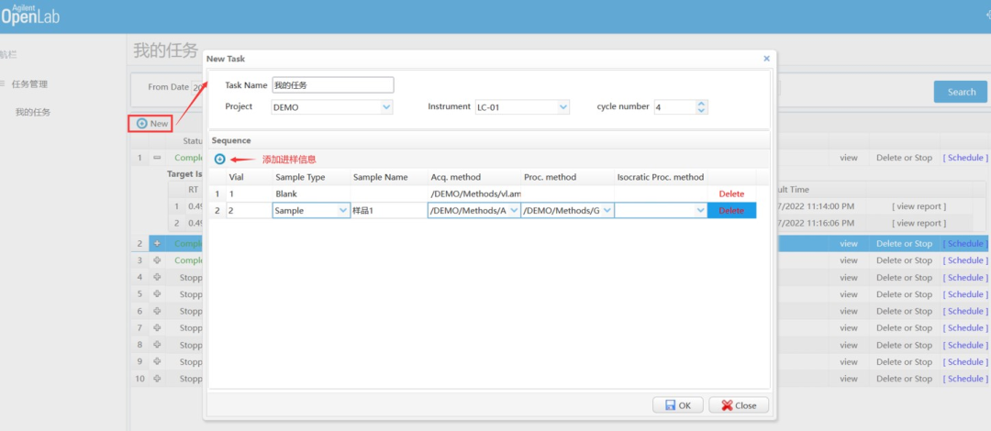Expand task row 8 plus icon
991x431 pixels.
(x=157, y=345)
